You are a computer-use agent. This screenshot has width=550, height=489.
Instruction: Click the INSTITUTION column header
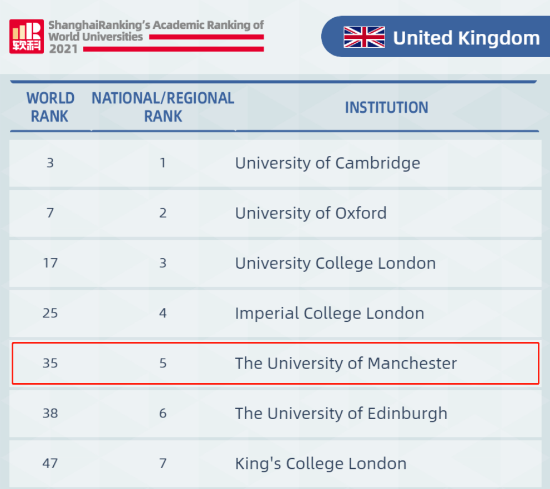pyautogui.click(x=386, y=107)
